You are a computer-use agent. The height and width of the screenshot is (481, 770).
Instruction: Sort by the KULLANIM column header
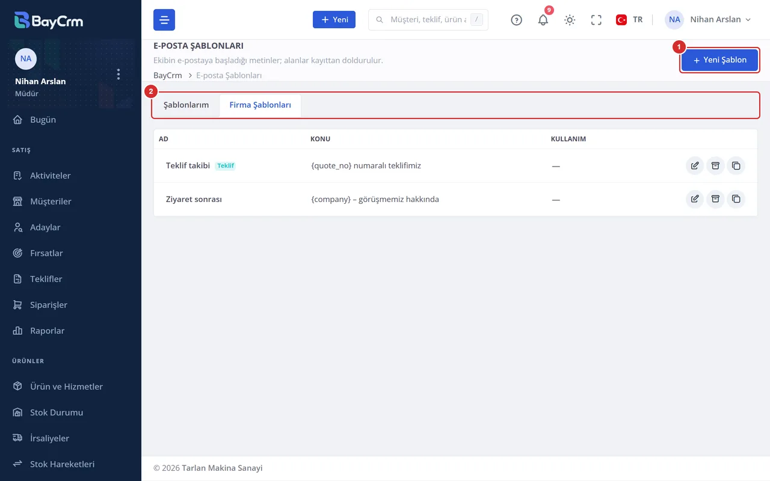[568, 139]
